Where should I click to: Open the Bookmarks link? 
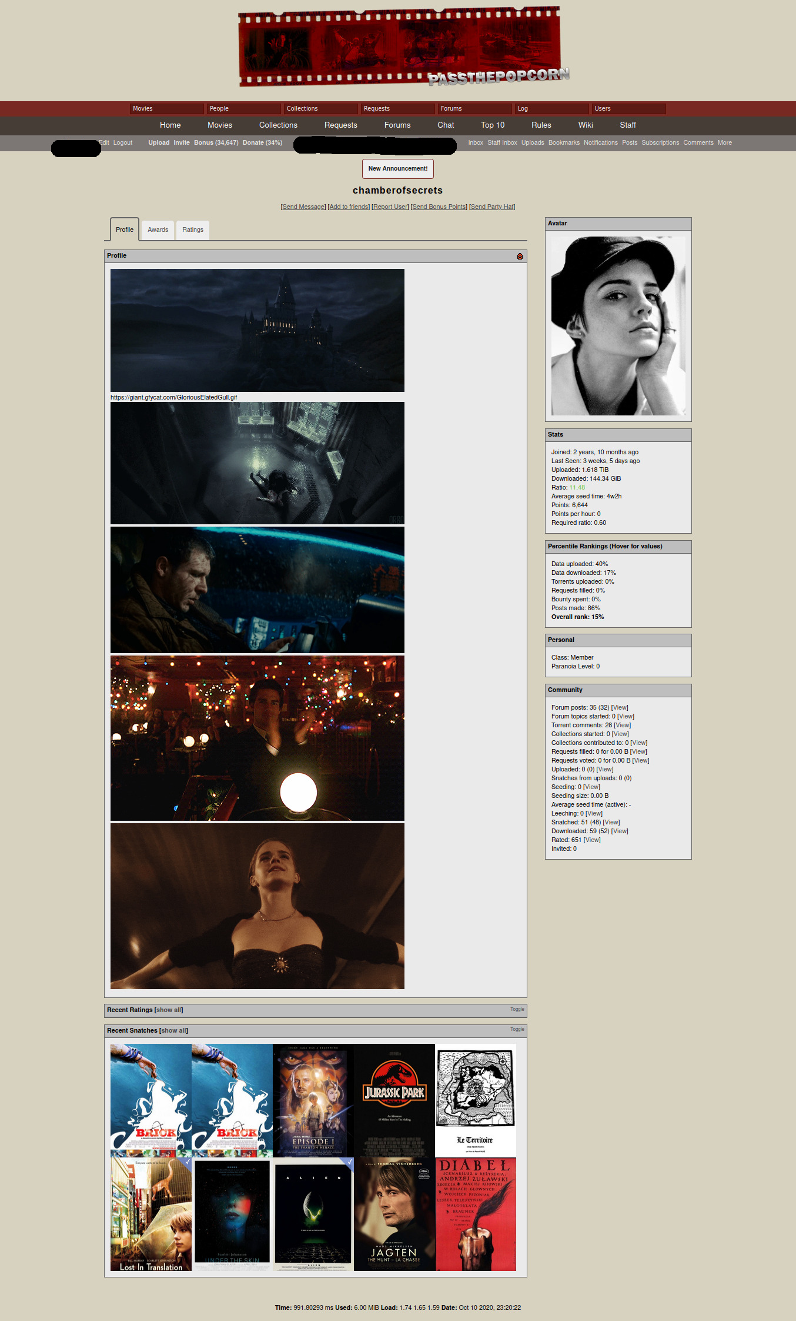pyautogui.click(x=564, y=142)
